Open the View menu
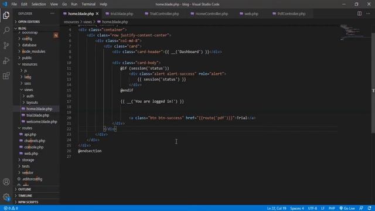The image size is (375, 211). pyautogui.click(x=54, y=4)
